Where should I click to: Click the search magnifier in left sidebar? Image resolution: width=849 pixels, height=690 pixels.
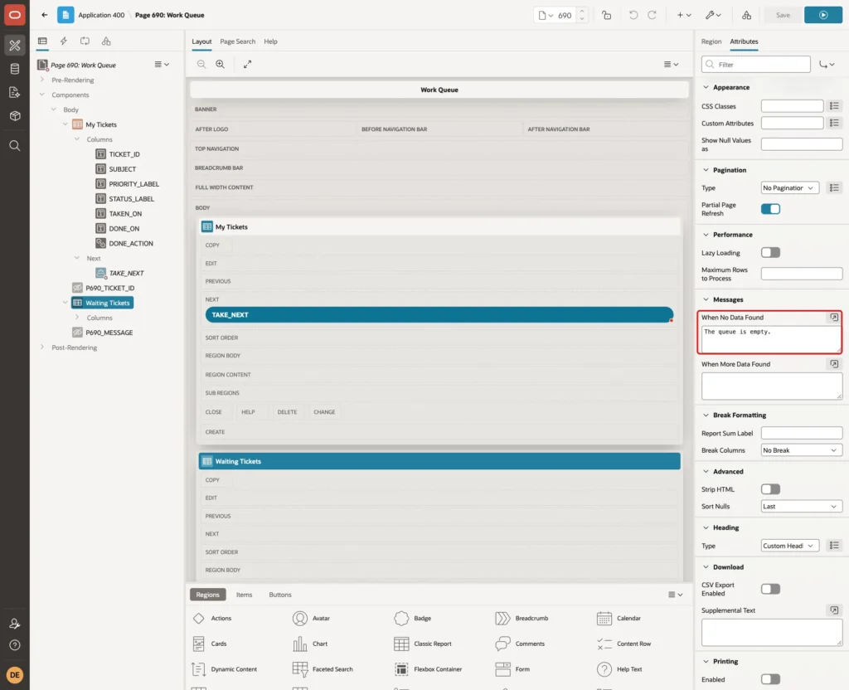click(15, 146)
